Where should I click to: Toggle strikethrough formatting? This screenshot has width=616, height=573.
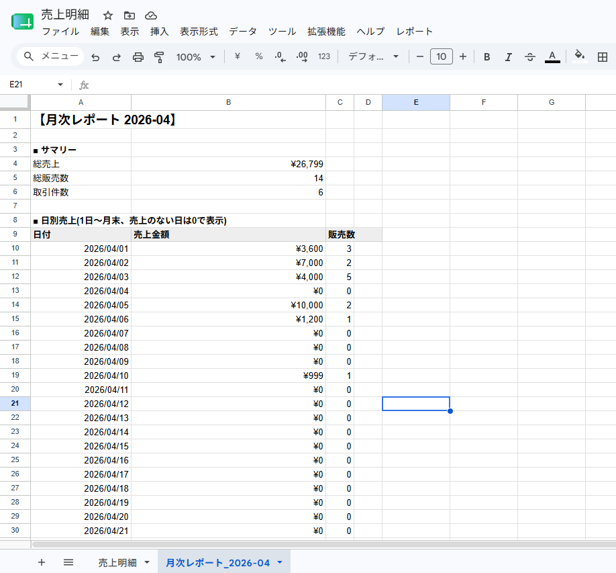coord(530,57)
